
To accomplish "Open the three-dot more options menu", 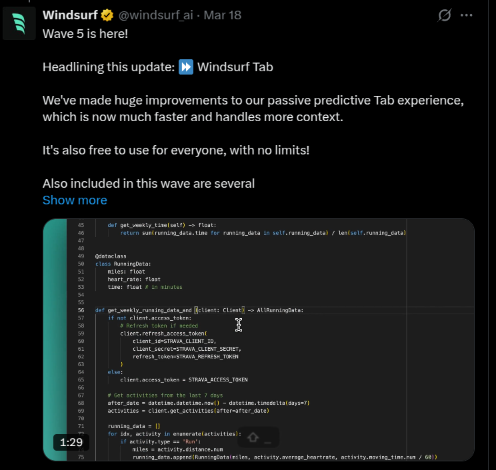I will (x=466, y=15).
